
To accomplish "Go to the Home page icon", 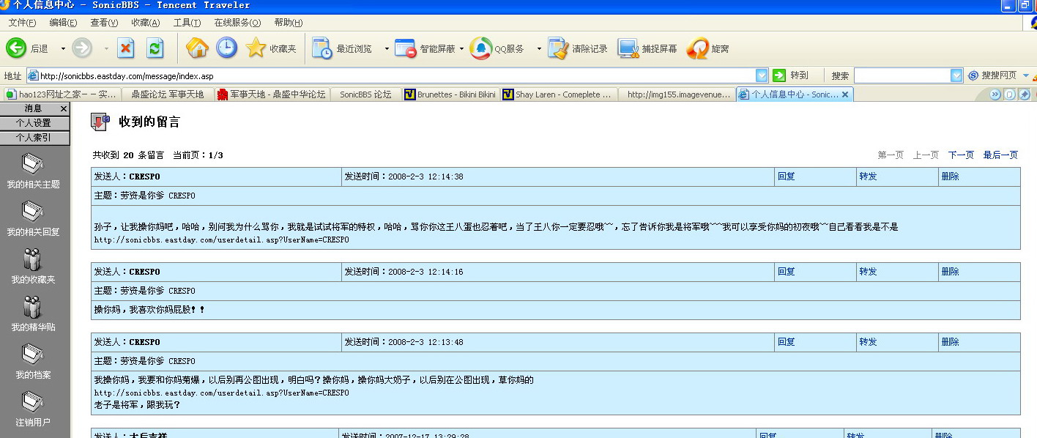I will [x=197, y=48].
